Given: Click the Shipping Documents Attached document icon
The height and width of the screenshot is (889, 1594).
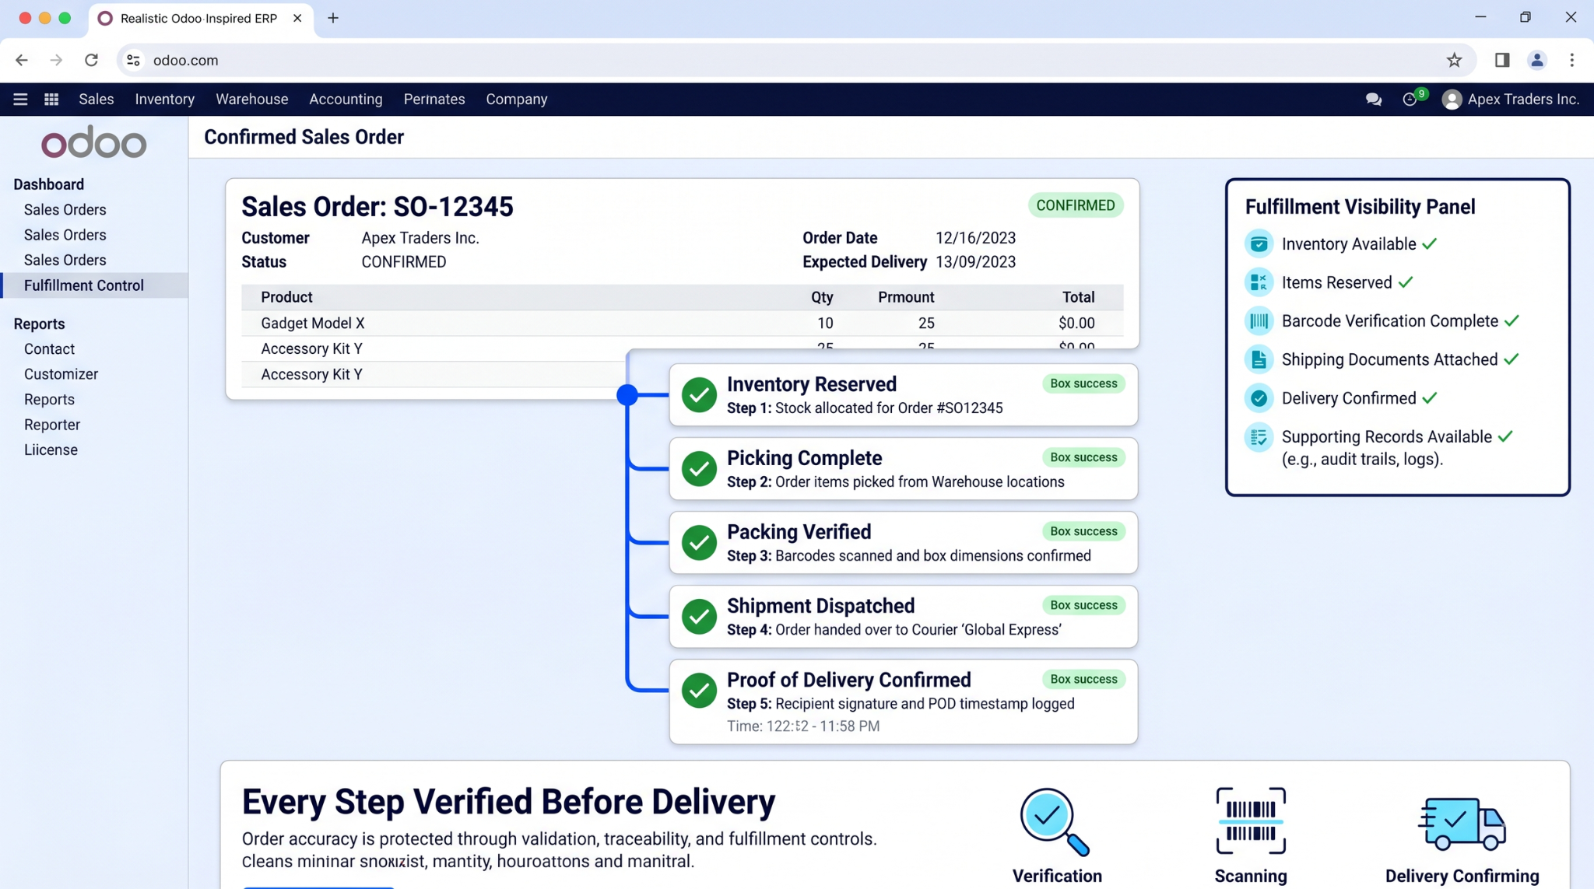Looking at the screenshot, I should [x=1259, y=359].
